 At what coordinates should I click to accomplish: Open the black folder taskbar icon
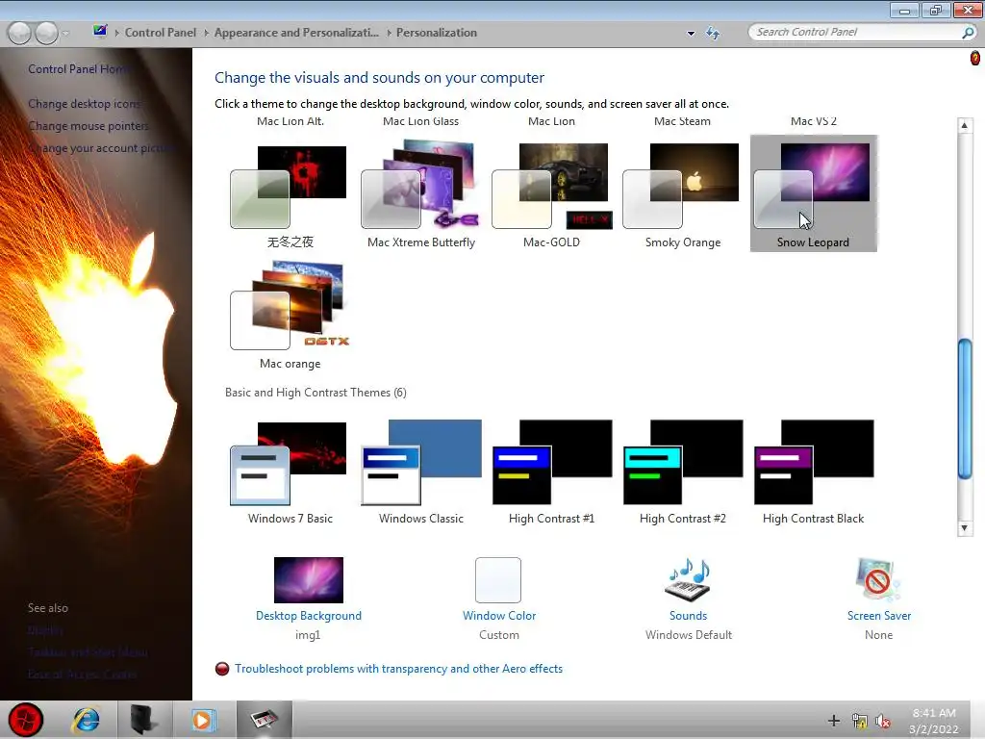coord(144,720)
